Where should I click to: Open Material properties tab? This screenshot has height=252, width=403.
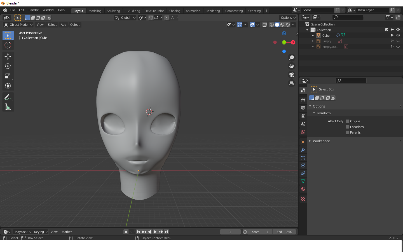[303, 189]
